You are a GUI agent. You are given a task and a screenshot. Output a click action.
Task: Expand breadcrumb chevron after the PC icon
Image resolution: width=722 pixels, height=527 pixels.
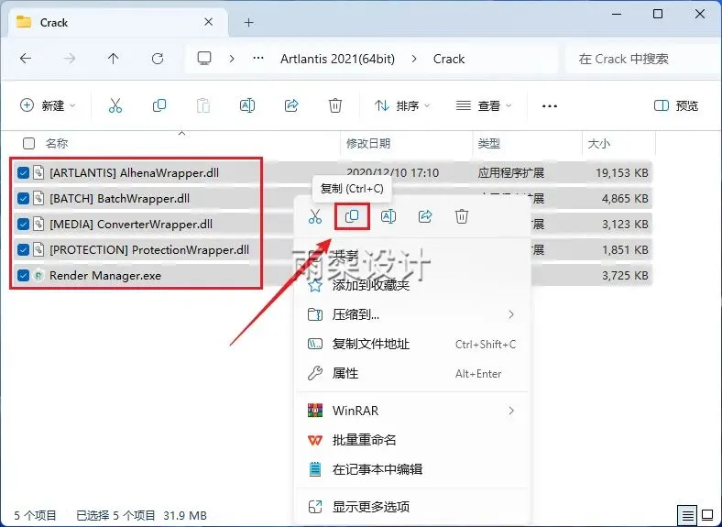232,59
